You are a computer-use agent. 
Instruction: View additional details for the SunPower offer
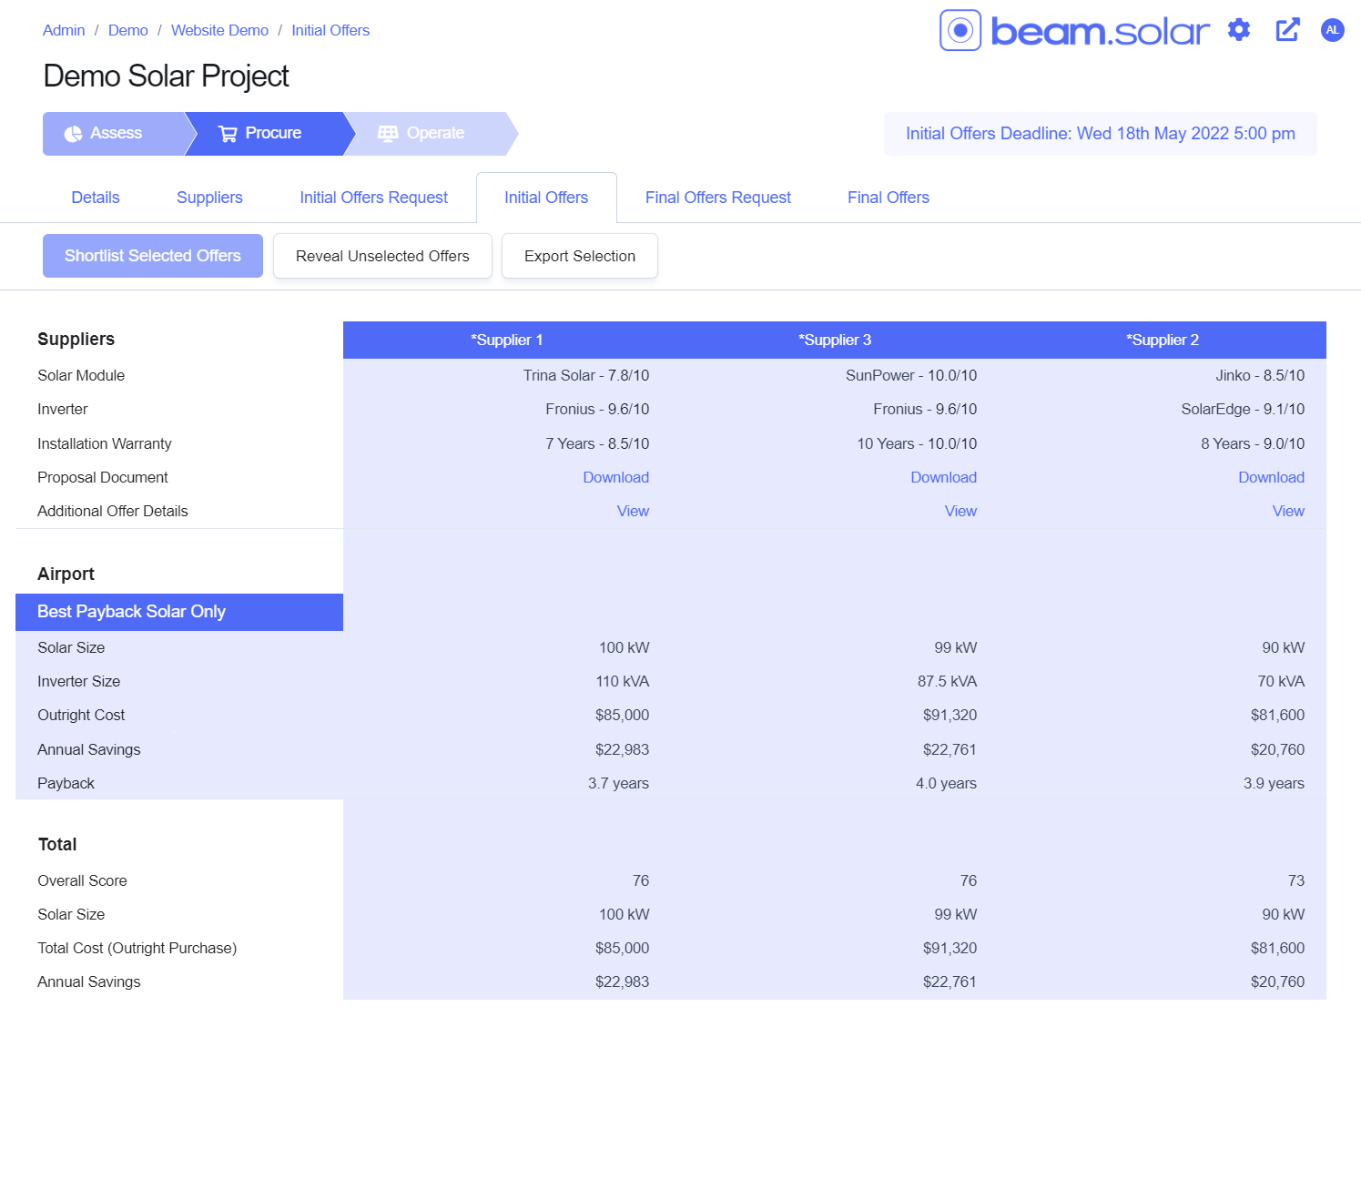(x=960, y=511)
